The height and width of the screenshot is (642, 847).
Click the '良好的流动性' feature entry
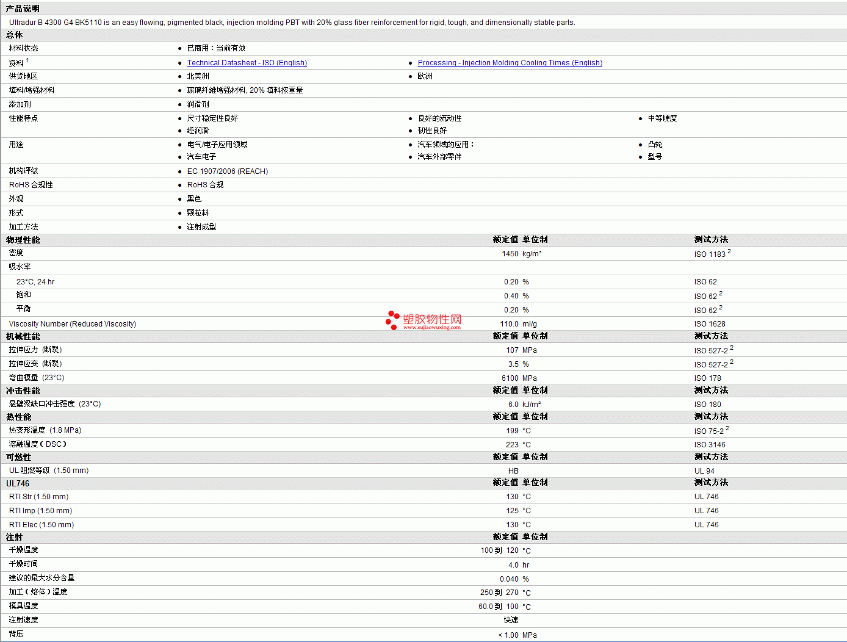click(439, 118)
